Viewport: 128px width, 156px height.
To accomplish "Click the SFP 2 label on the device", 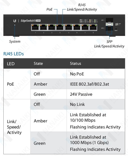I will coord(103,28).
